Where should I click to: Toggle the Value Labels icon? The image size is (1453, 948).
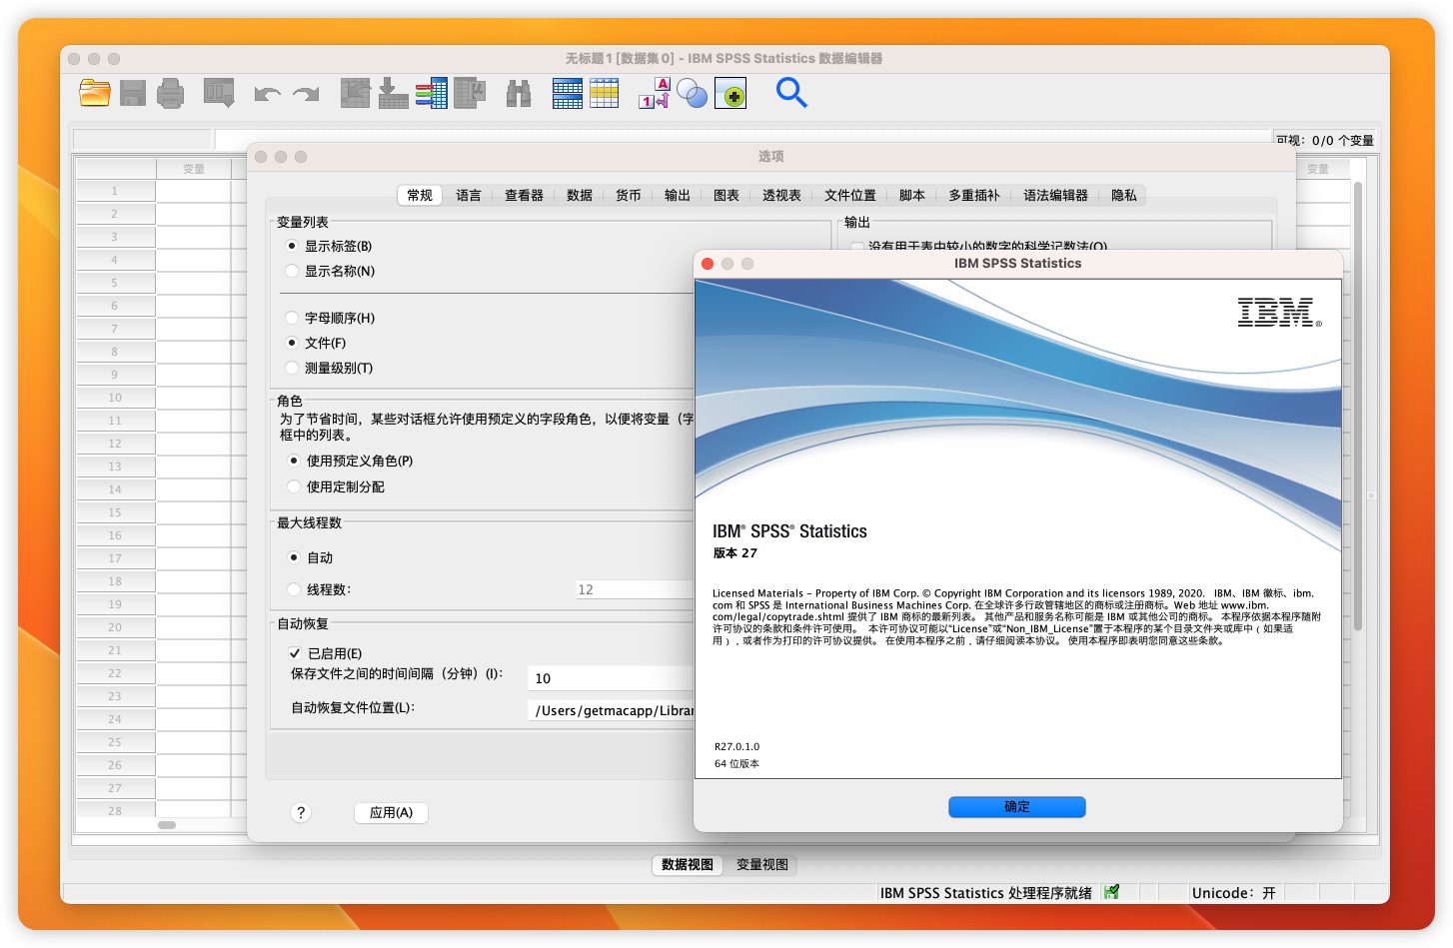click(x=654, y=93)
